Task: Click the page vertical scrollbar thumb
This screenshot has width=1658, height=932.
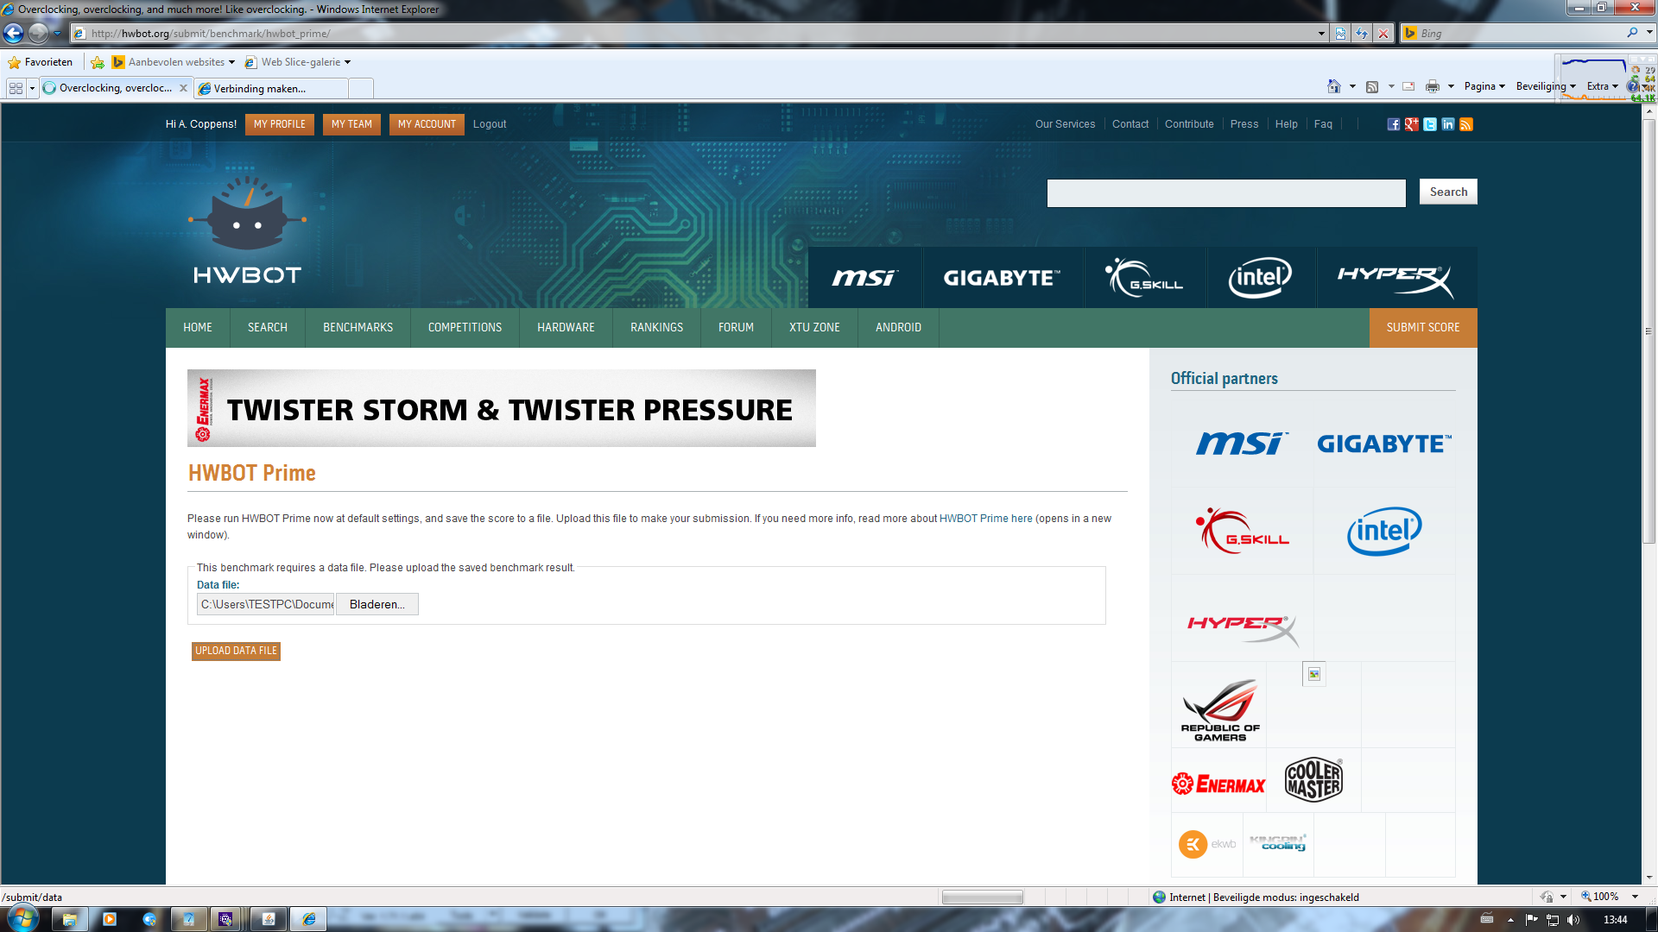Action: [1649, 332]
